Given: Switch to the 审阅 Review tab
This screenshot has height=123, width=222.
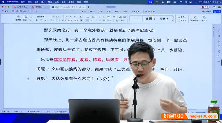Looking at the screenshot, I should tap(117, 12).
